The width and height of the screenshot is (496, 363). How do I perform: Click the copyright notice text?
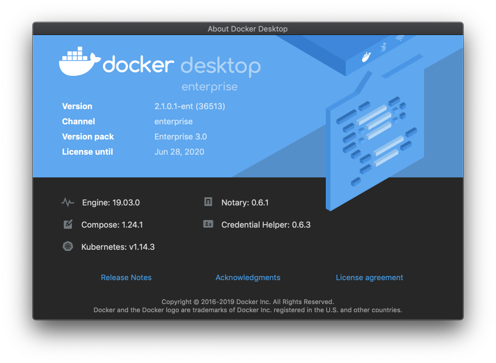click(x=247, y=302)
